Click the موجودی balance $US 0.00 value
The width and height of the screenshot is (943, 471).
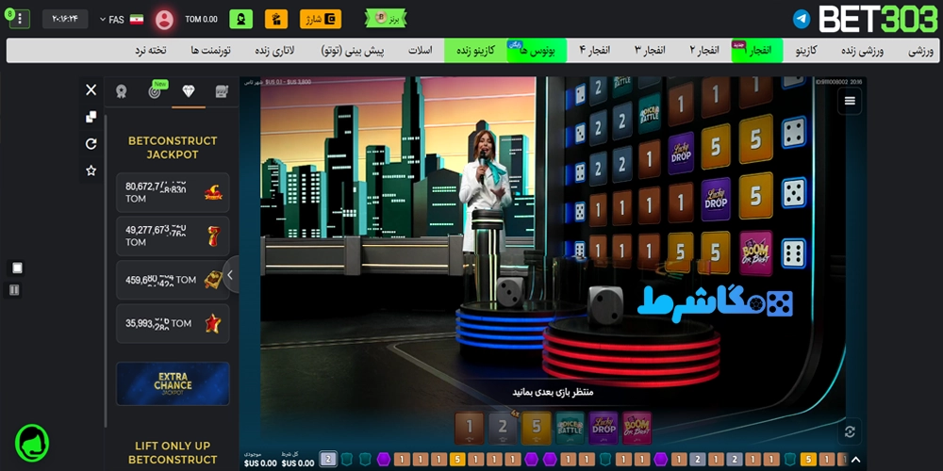tap(260, 463)
